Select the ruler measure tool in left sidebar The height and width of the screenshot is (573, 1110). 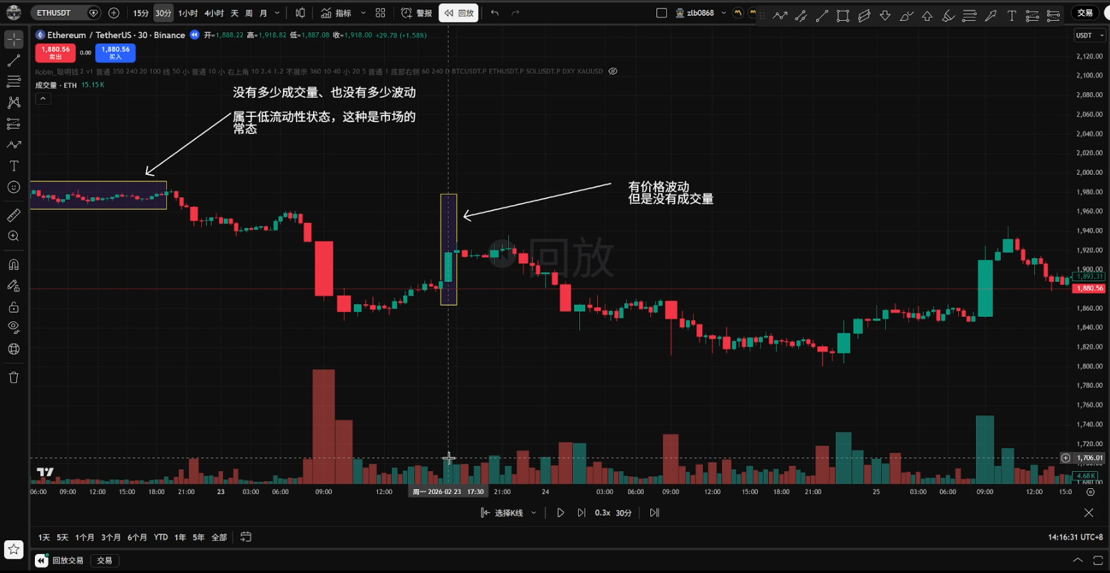coord(13,216)
